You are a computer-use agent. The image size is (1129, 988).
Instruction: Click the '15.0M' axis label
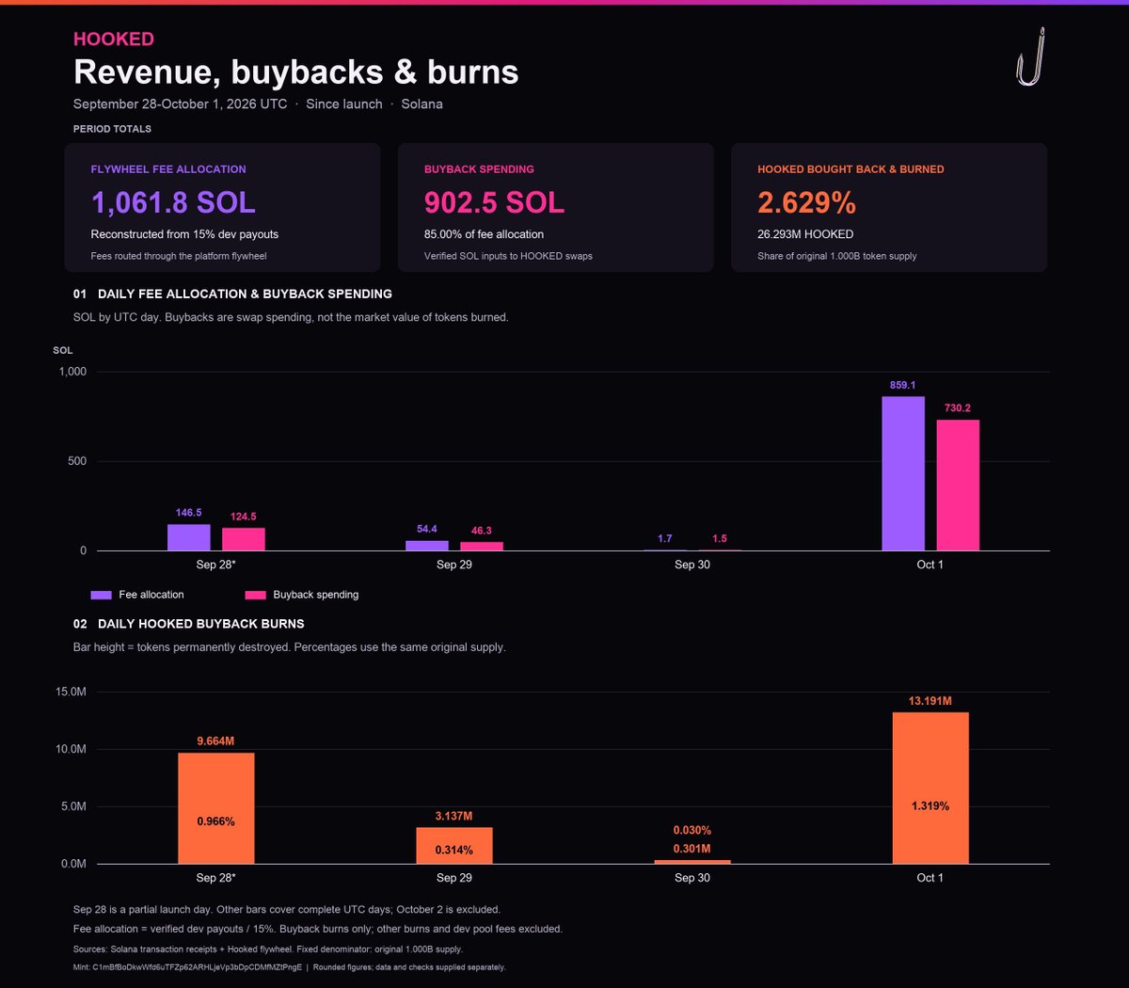tap(72, 692)
